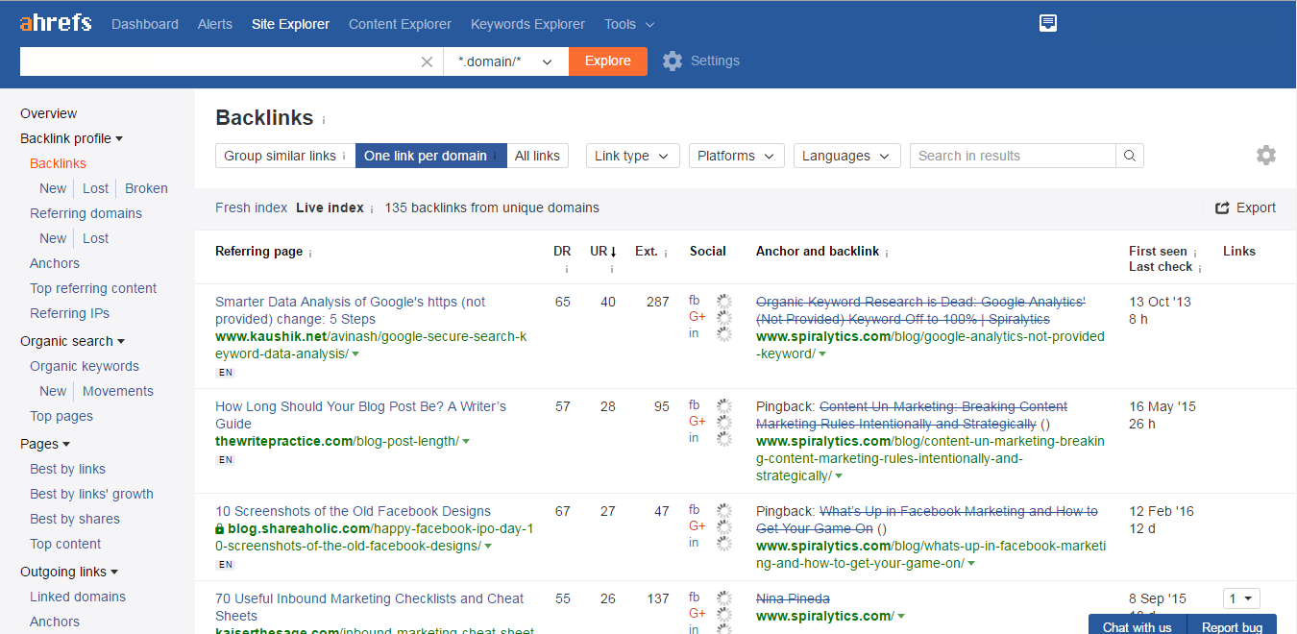This screenshot has width=1297, height=634.
Task: Collapse the Pages sidebar section
Action: (x=45, y=444)
